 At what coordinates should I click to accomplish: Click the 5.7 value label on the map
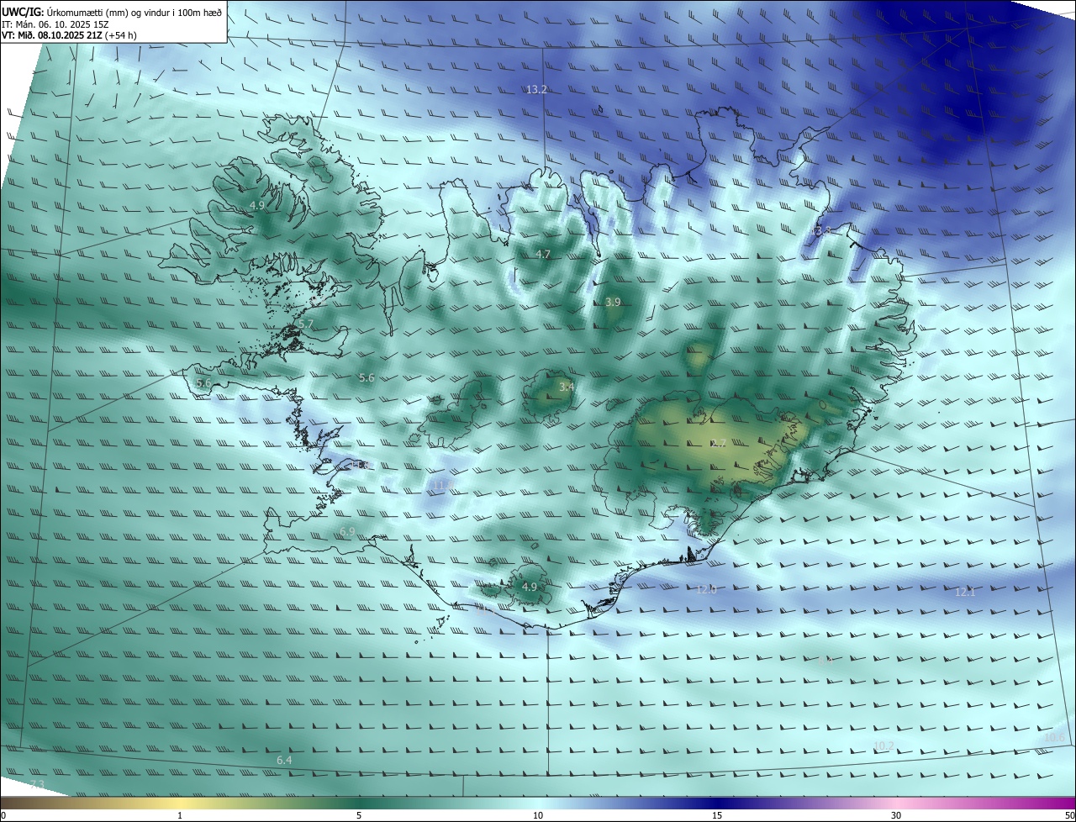(306, 324)
